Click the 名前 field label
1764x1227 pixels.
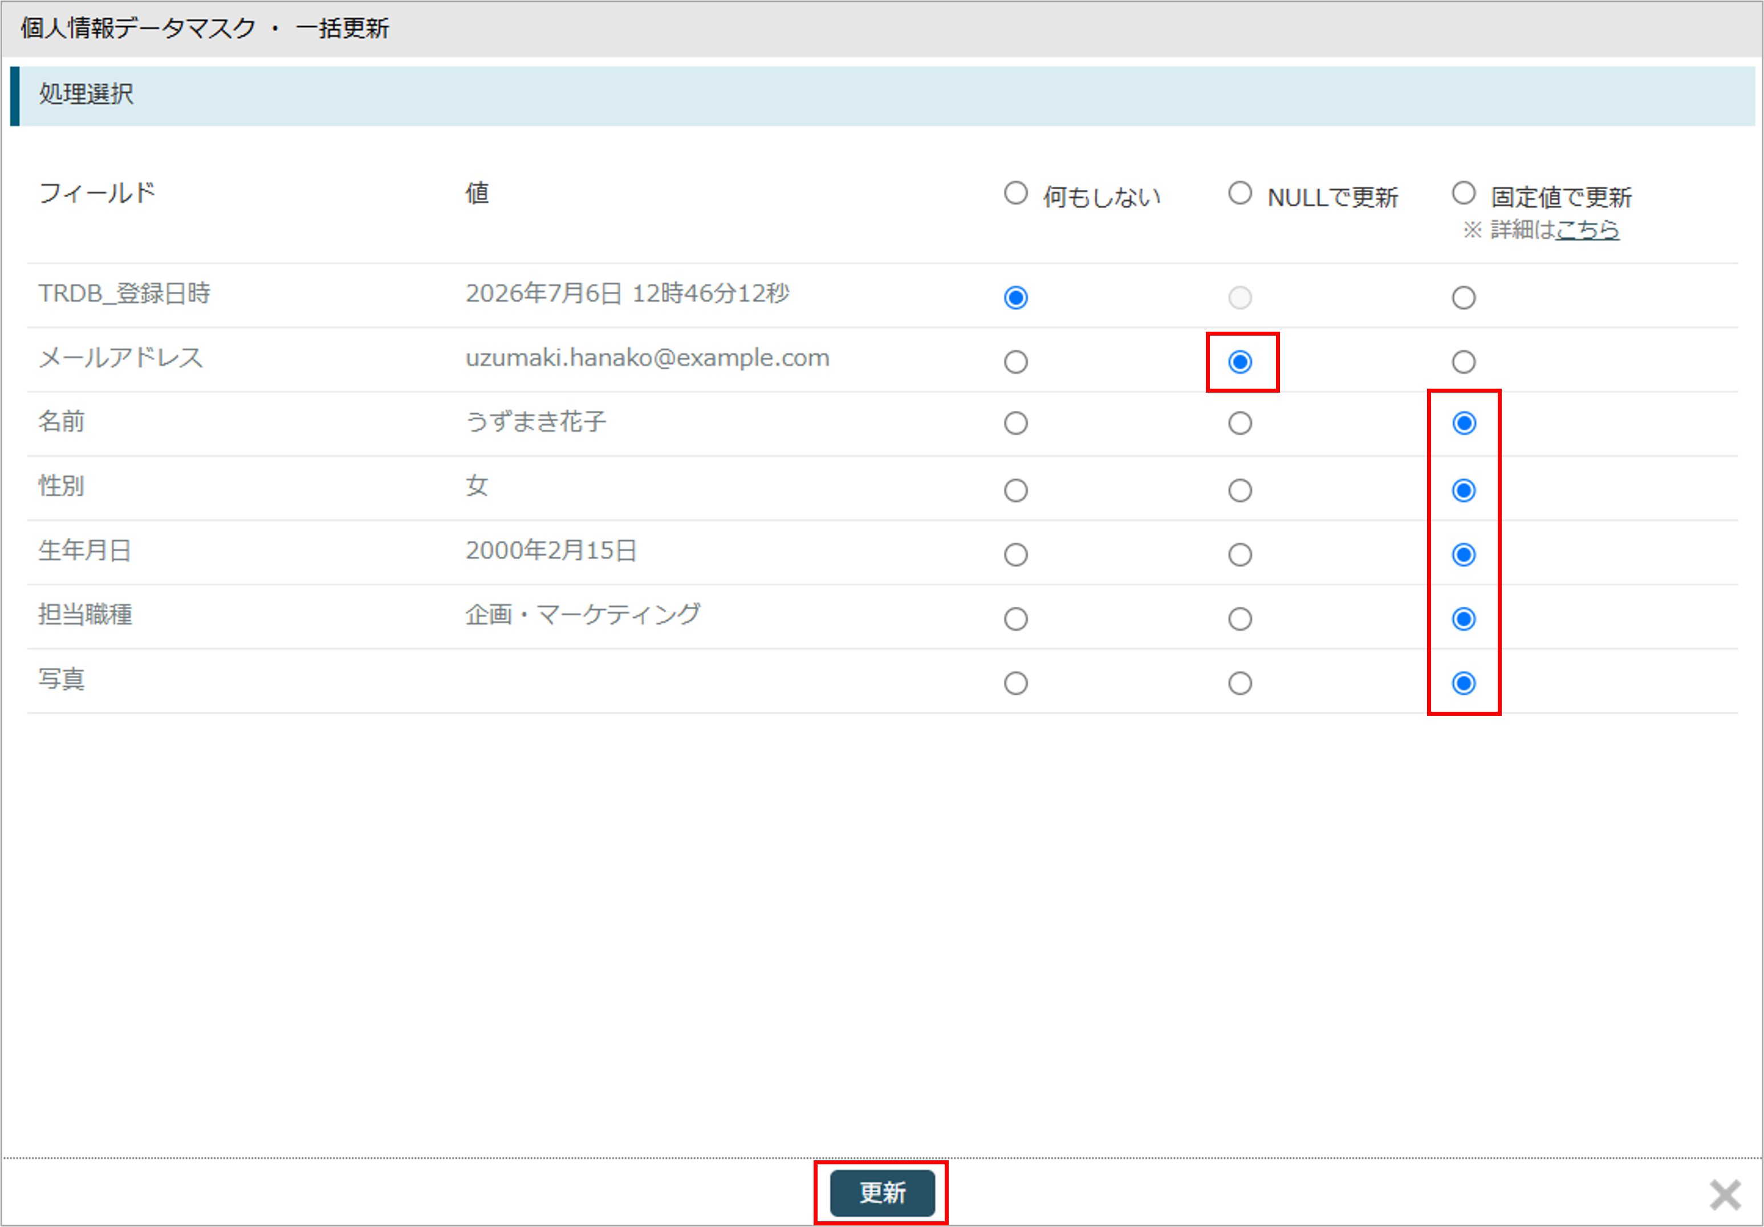coord(62,421)
